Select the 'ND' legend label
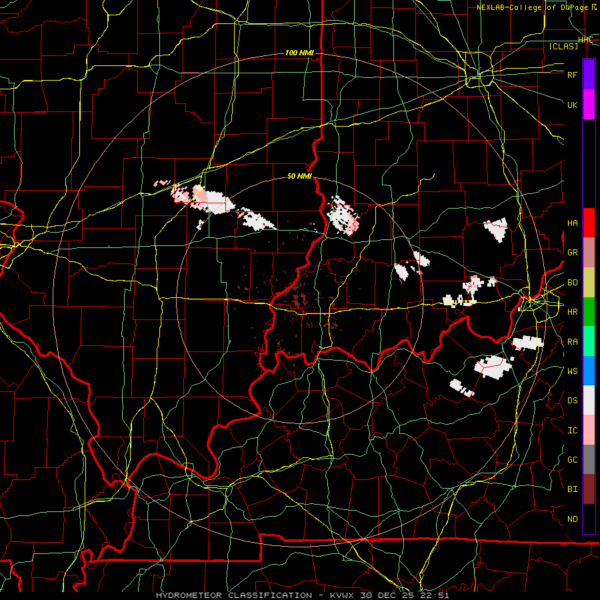The image size is (600, 600). pyautogui.click(x=572, y=519)
